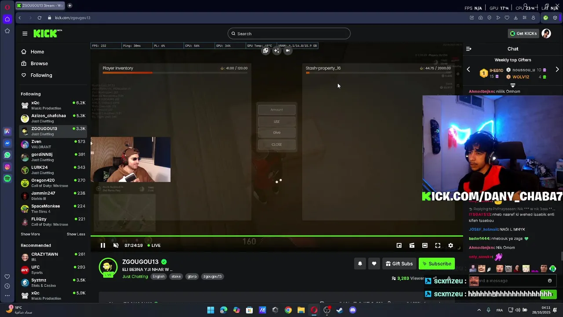Expand weekly gifters leaderboard arrow
The height and width of the screenshot is (317, 563).
click(513, 85)
